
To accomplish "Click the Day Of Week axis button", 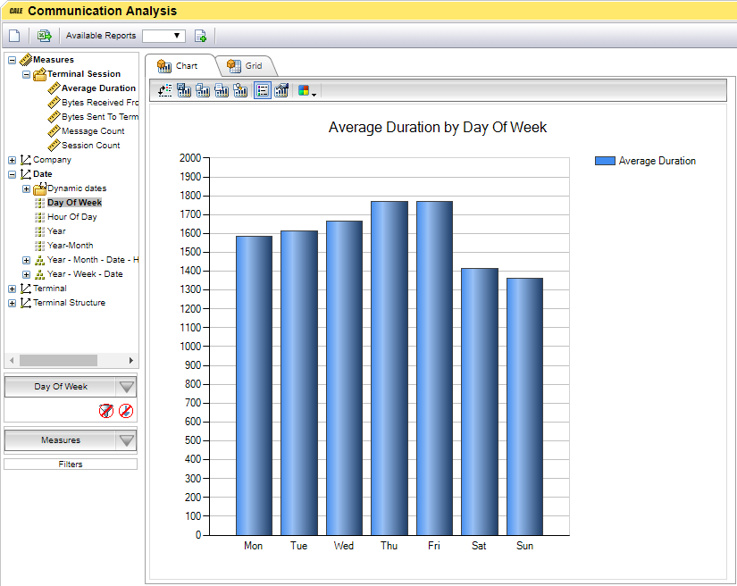I will 61,387.
